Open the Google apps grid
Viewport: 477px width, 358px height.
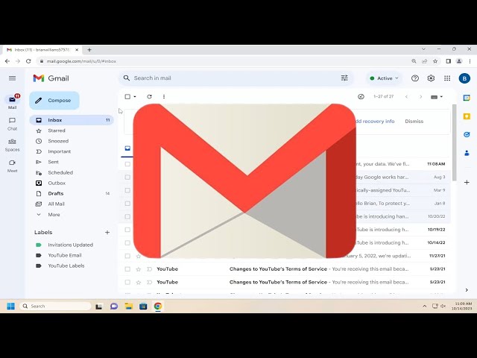point(447,78)
